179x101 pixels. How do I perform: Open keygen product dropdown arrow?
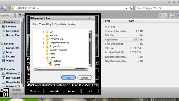pyautogui.click(x=97, y=63)
